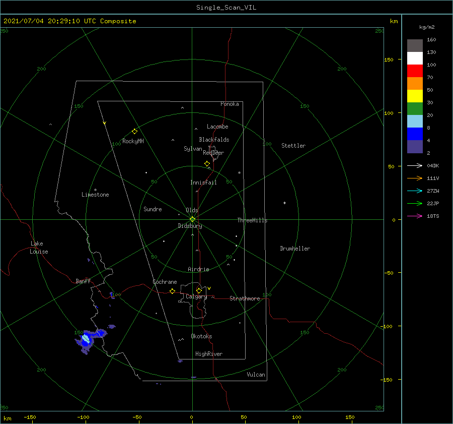Click the ThreeHills label
The image size is (453, 424).
click(253, 220)
